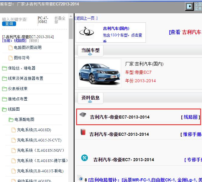Viewport: 202px width, 182px height.
Task: Click folder icon for 保险丝、继电器
Action: pos(5,68)
